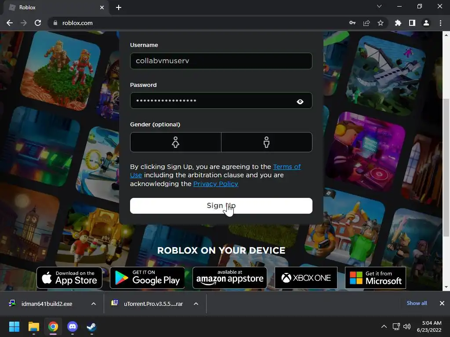Screen dimensions: 450x337
Task: Select the female gender option
Action: tap(176, 142)
